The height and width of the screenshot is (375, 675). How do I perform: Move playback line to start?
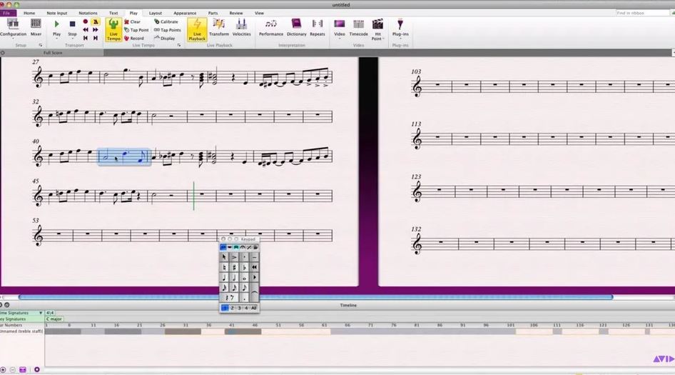[x=85, y=38]
